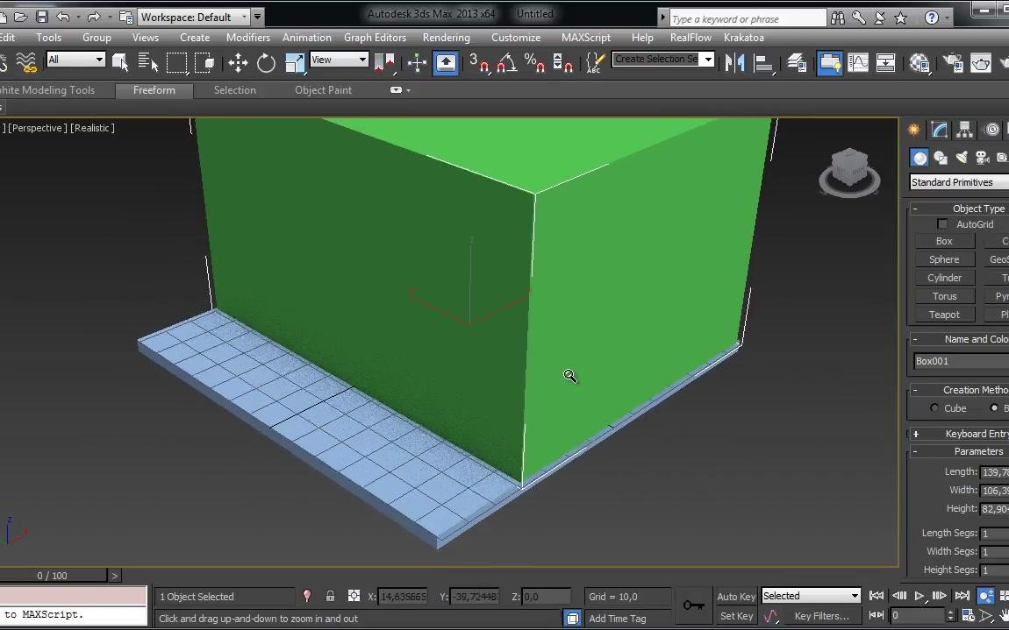Click the Shapes category icon in the Create panel
The height and width of the screenshot is (630, 1009).
point(941,158)
